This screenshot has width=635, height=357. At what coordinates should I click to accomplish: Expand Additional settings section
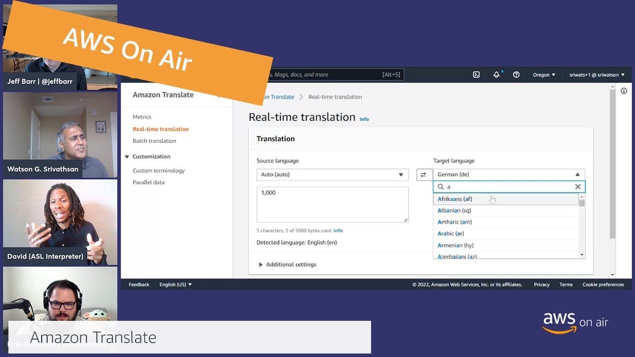[287, 264]
